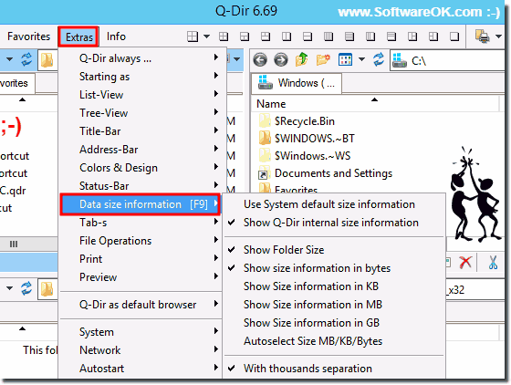
Task: Expand the Colors & Design submenu
Action: coord(141,168)
